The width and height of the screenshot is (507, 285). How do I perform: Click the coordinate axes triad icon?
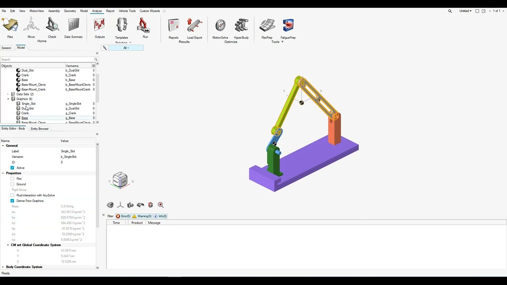tap(120, 205)
